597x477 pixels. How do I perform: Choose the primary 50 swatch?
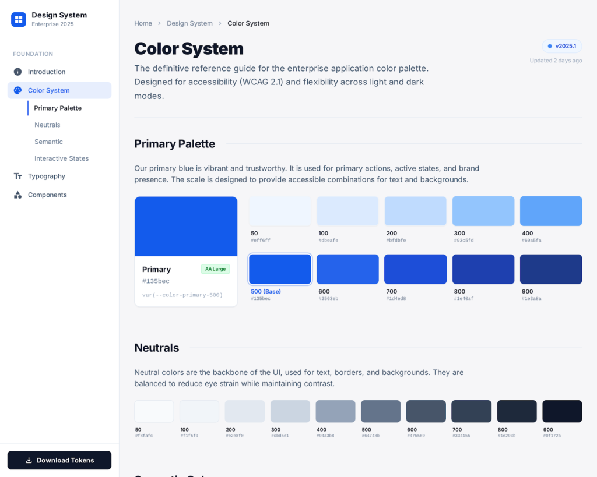pos(280,211)
